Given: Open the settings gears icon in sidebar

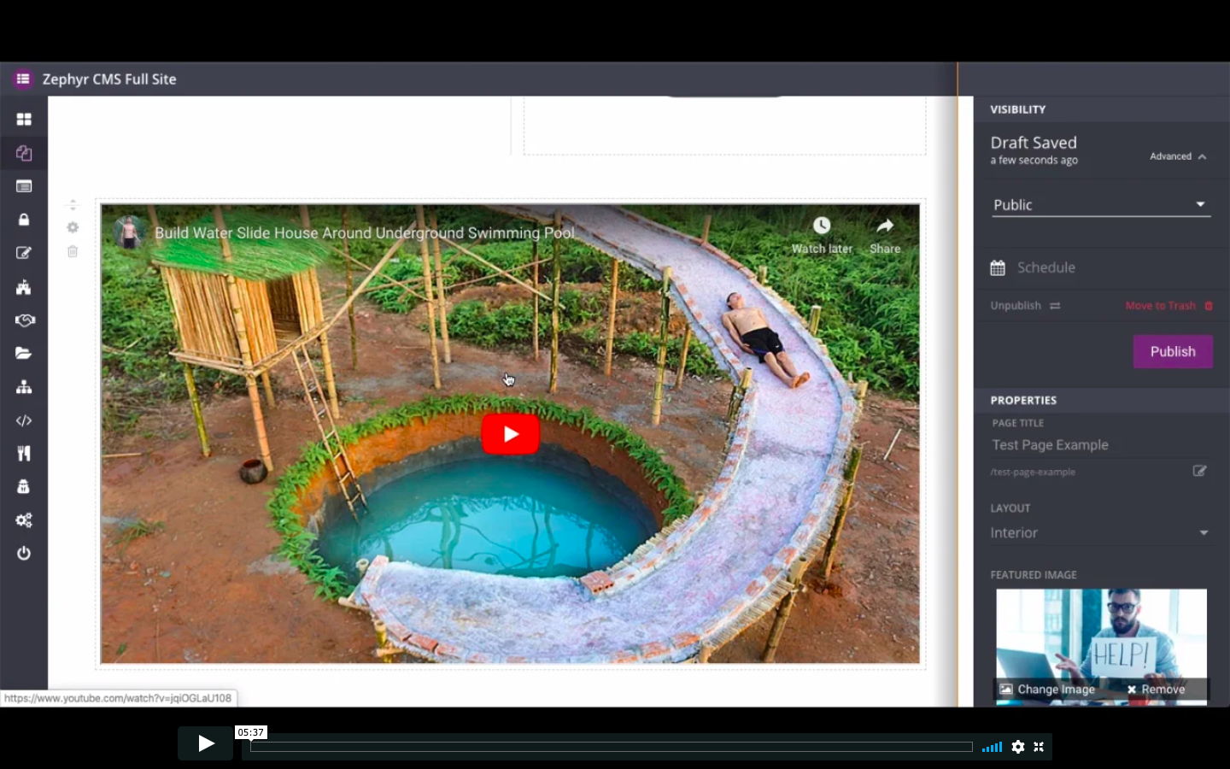Looking at the screenshot, I should (24, 520).
